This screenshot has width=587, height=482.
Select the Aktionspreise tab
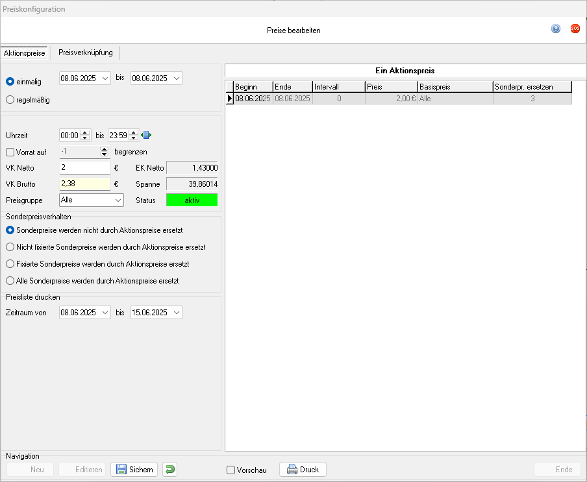click(25, 53)
